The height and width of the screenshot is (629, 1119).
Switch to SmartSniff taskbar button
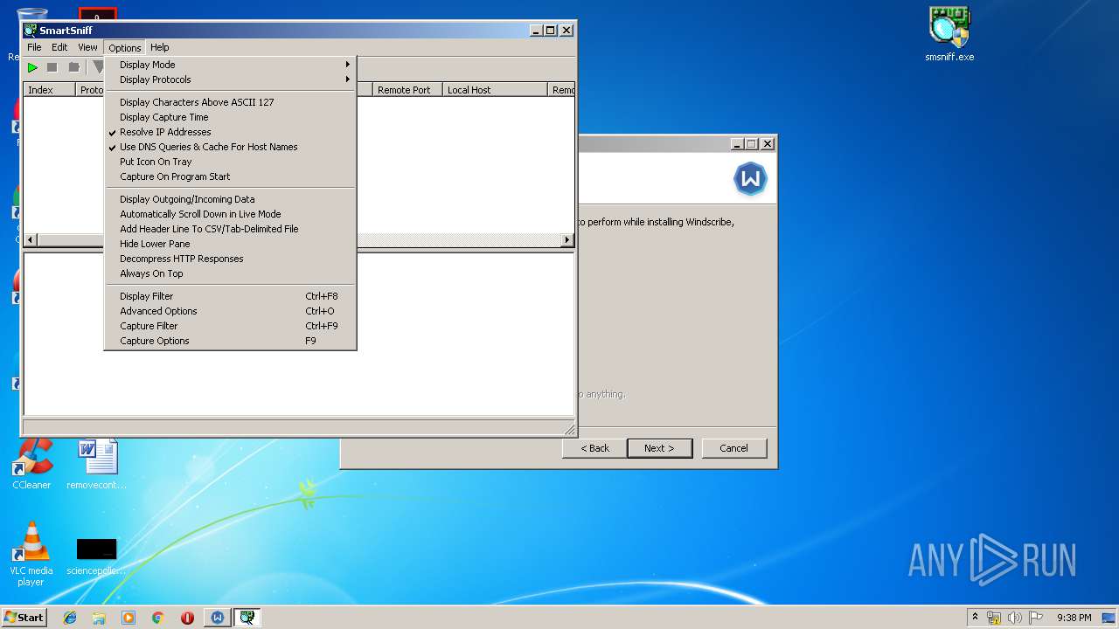click(247, 618)
